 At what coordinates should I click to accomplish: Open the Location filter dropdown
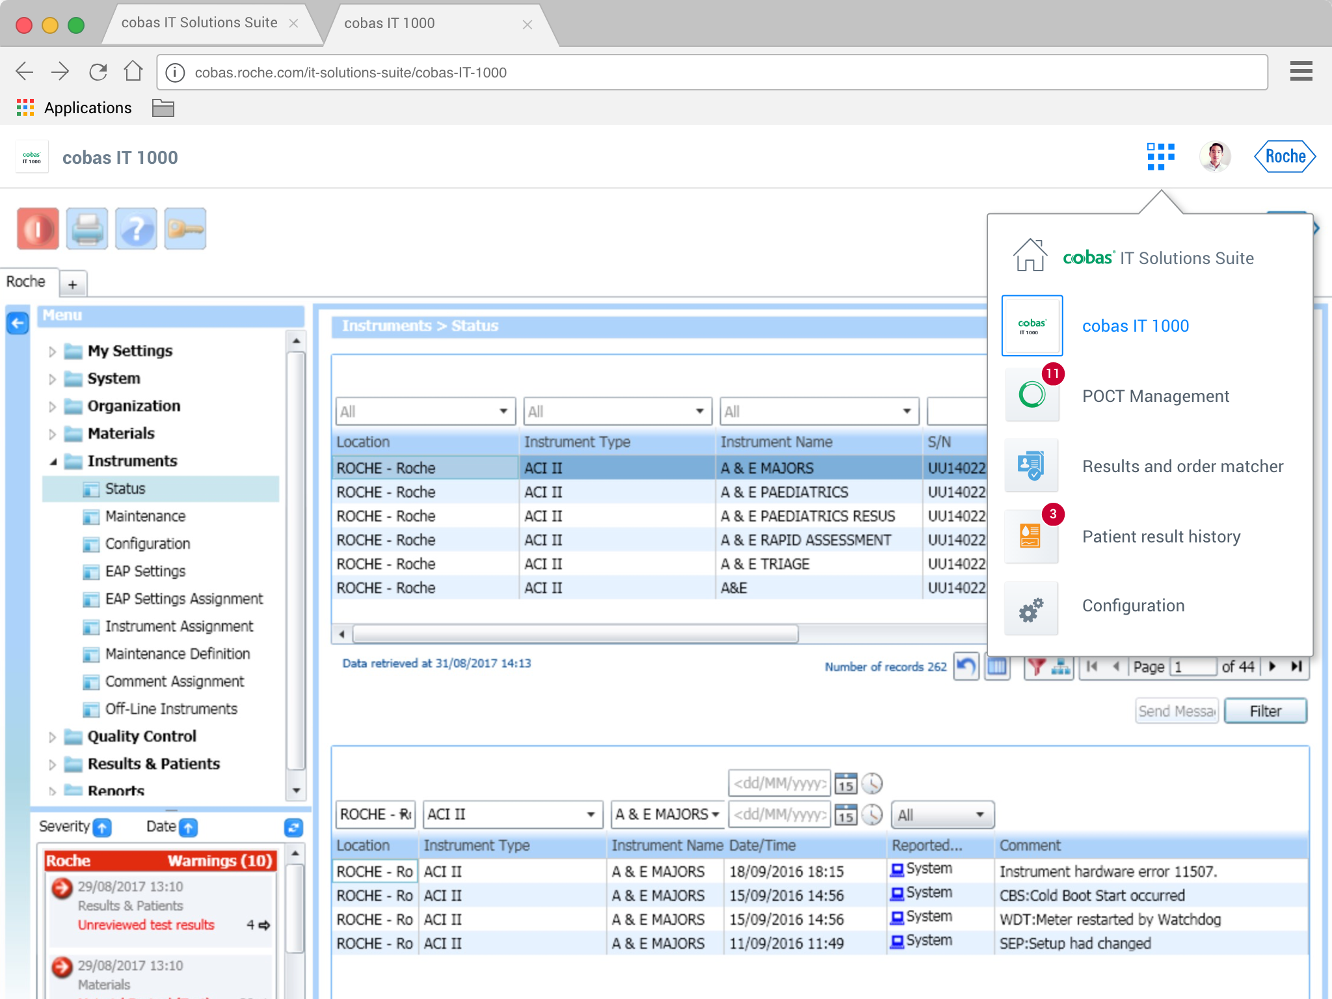point(503,411)
